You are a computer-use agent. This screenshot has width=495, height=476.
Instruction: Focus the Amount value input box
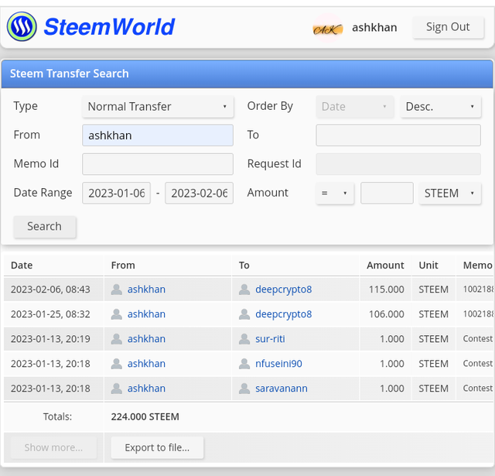pos(387,193)
